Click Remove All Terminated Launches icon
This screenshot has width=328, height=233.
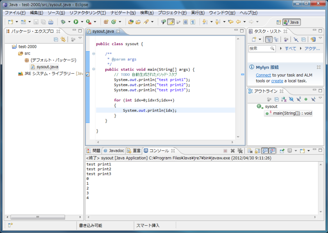240,151
